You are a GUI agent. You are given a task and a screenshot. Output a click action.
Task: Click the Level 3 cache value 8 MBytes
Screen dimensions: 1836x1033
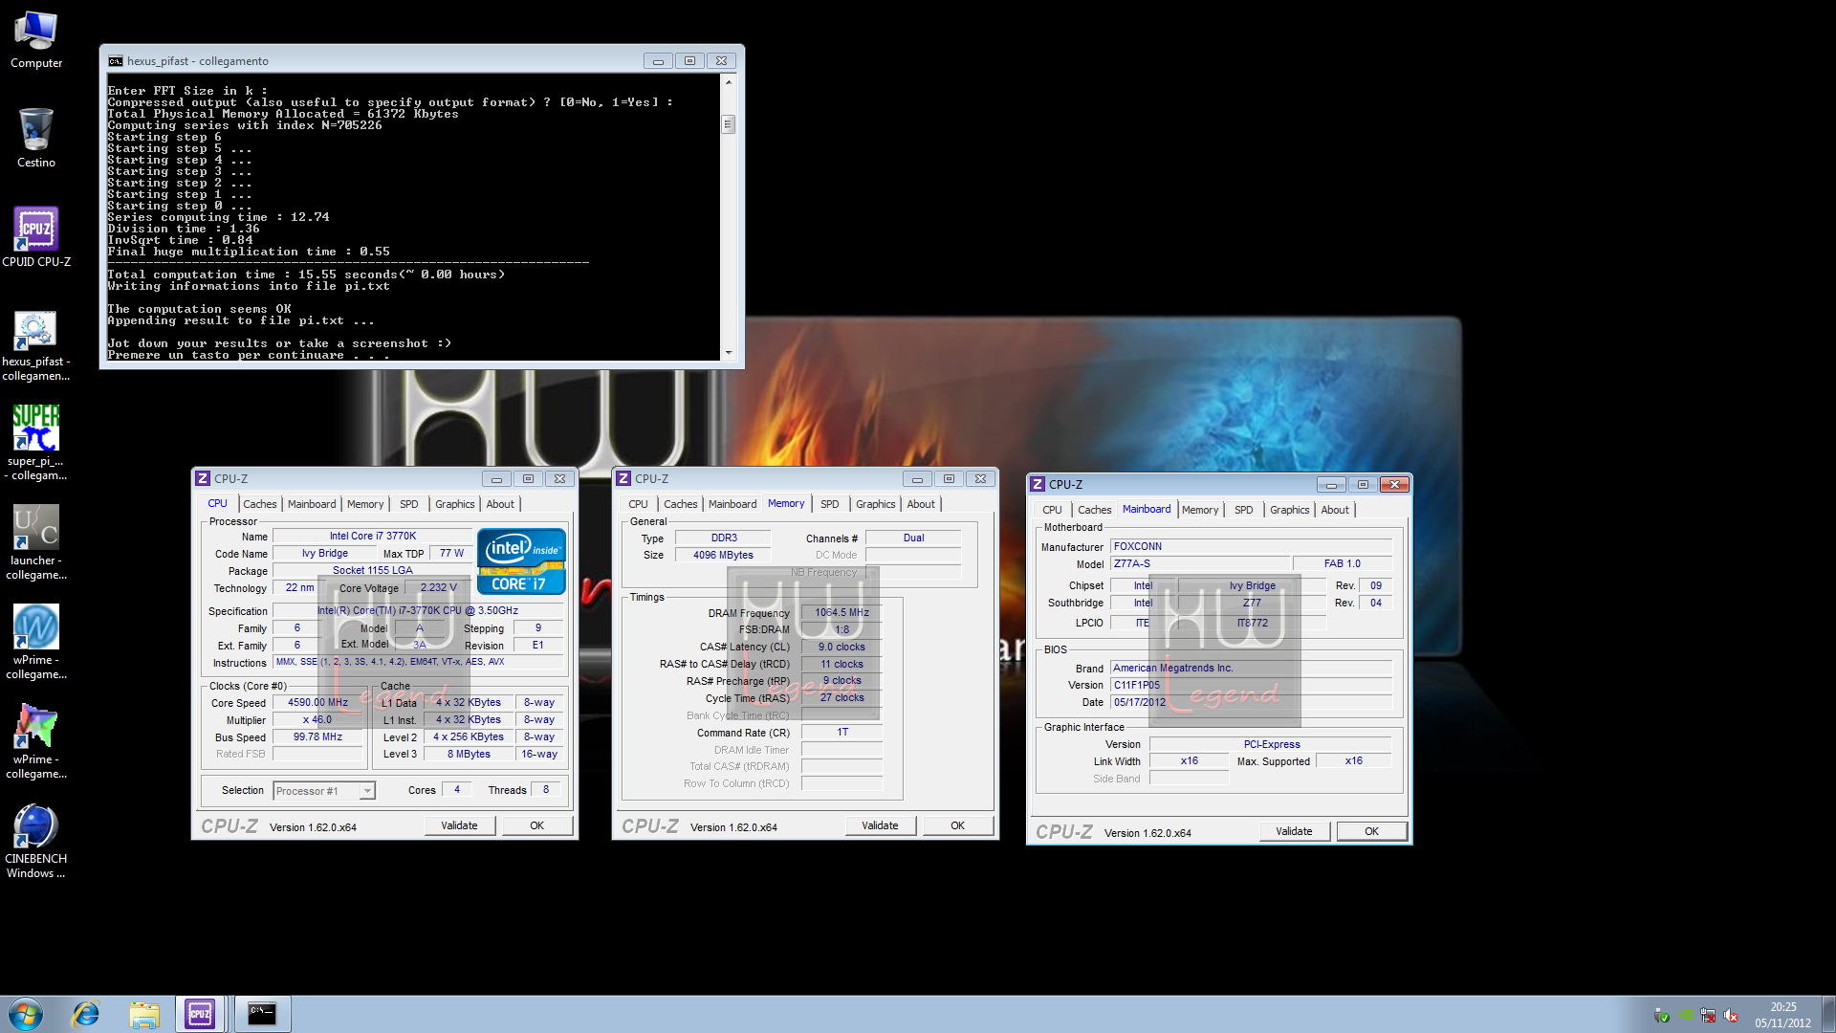point(469,754)
